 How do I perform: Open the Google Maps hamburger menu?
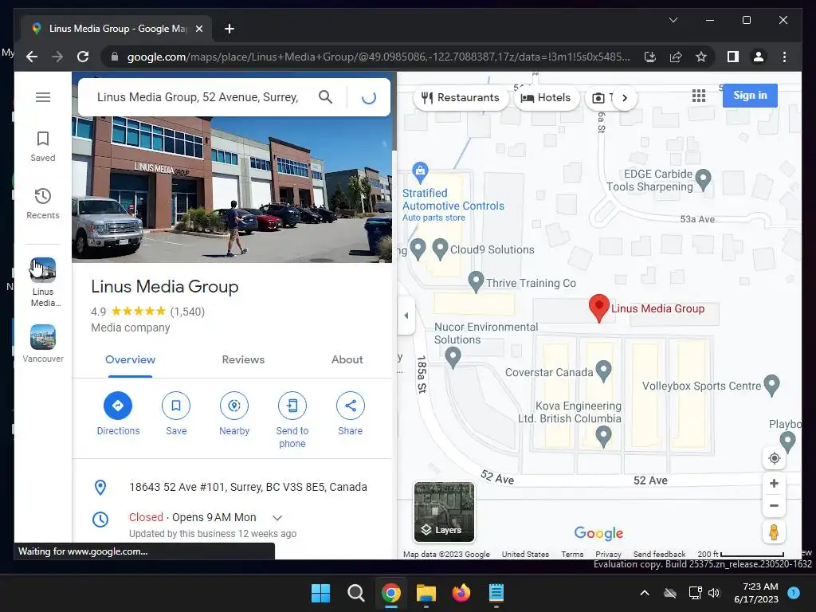pyautogui.click(x=43, y=97)
